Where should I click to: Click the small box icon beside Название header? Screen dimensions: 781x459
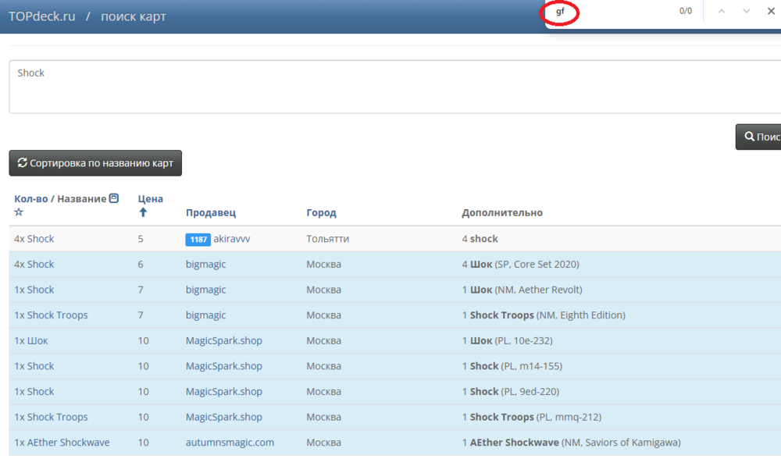point(114,198)
